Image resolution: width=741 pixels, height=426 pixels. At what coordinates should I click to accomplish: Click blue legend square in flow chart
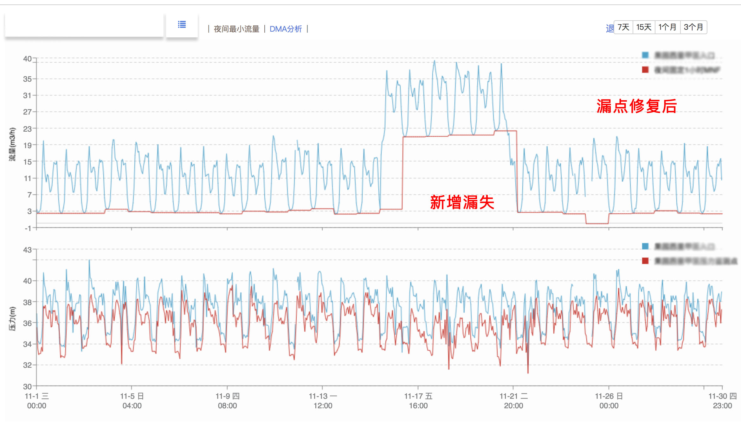(645, 55)
